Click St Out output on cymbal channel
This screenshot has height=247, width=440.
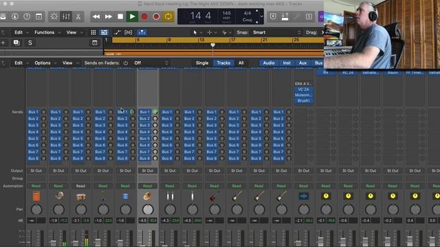(x=148, y=171)
